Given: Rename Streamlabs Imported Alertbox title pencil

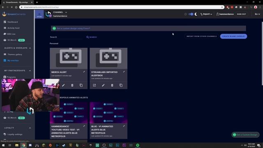Looking at the screenshot, I should 124,72.
